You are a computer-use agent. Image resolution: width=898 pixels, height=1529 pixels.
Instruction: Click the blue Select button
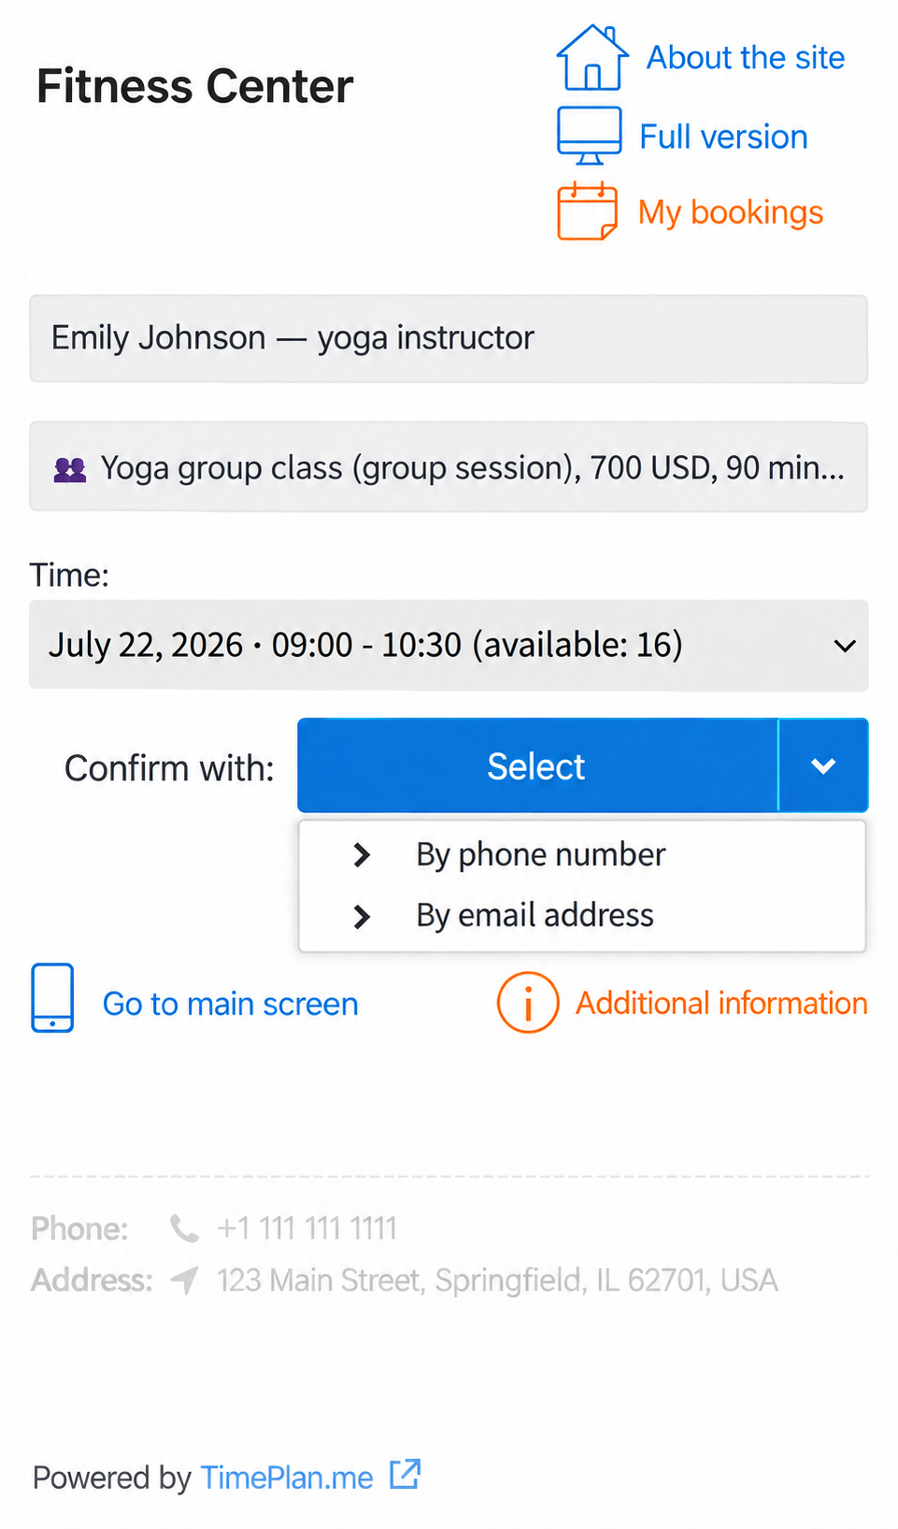(x=537, y=765)
